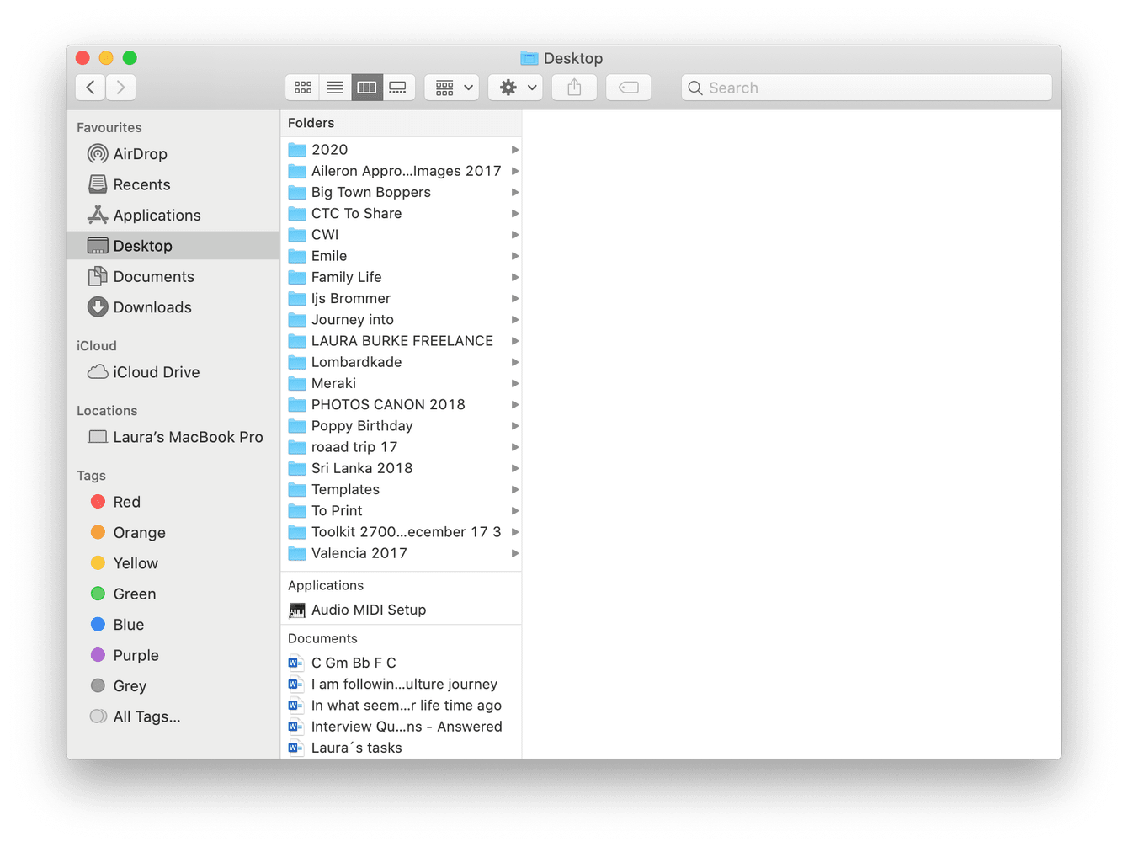The height and width of the screenshot is (847, 1128).
Task: Switch to list view in the toolbar
Action: (334, 87)
